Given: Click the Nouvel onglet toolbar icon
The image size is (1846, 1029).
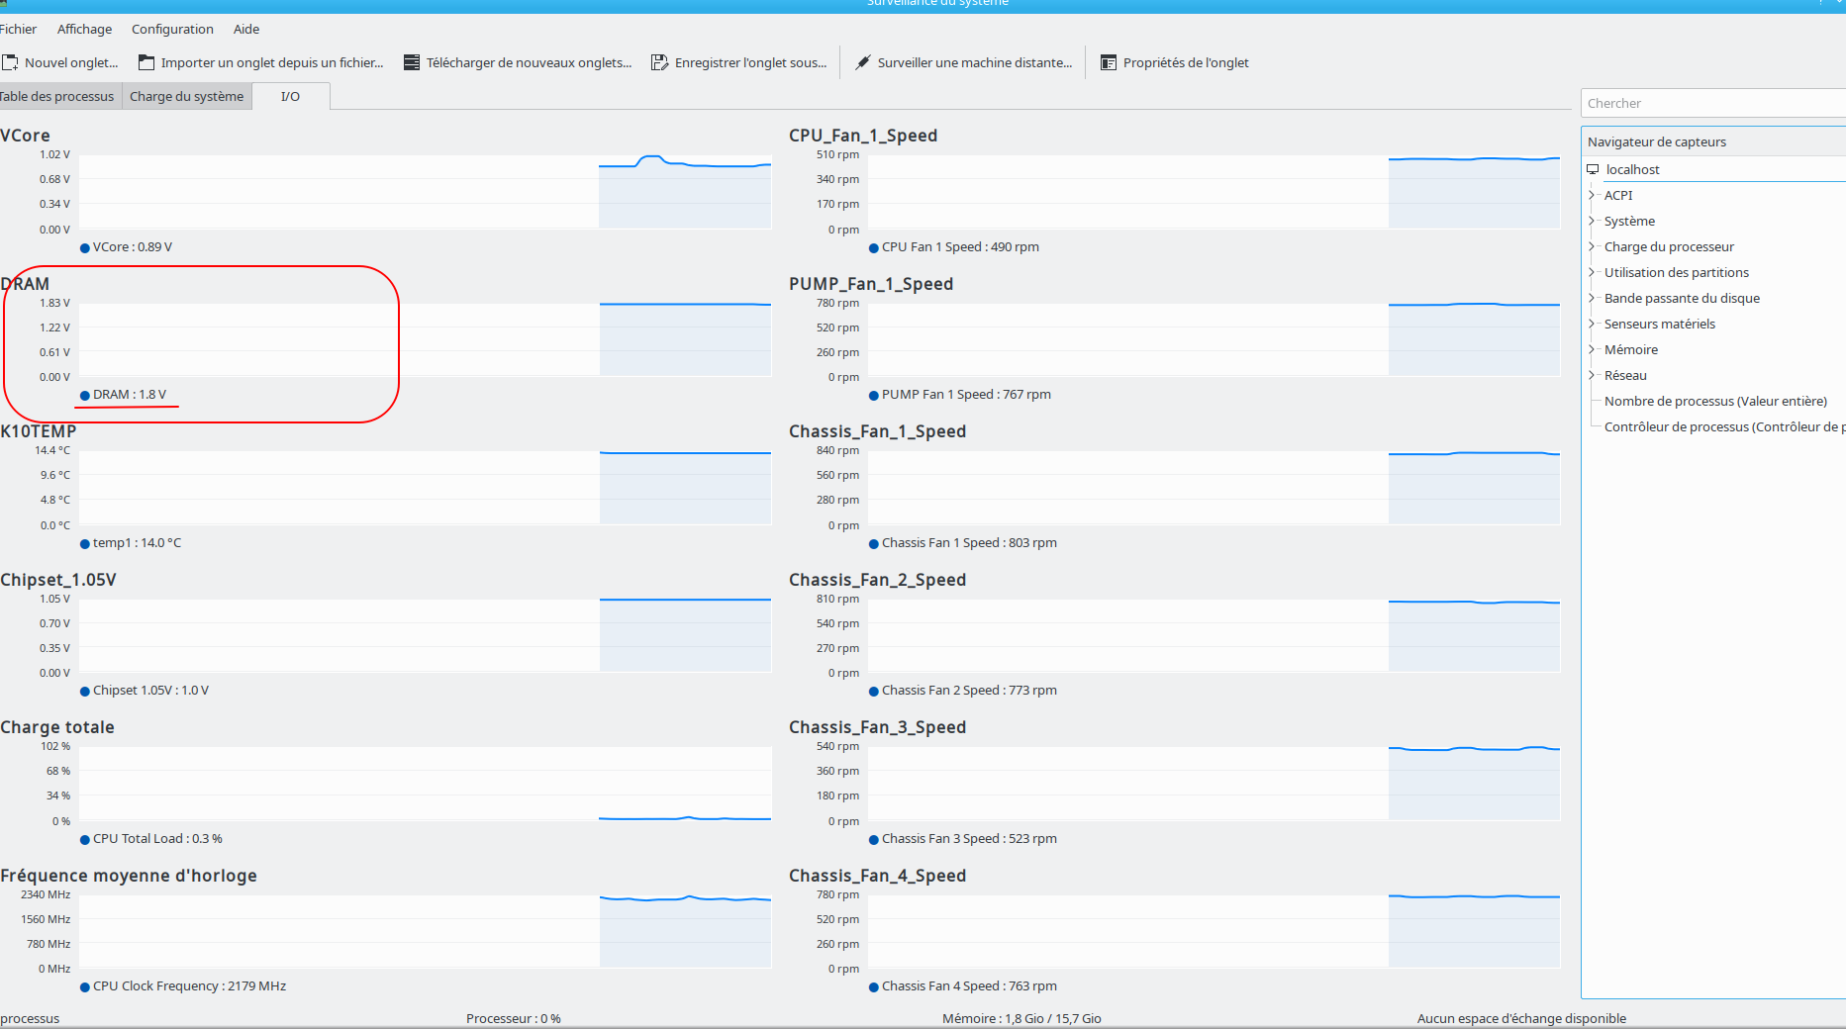Looking at the screenshot, I should click(10, 62).
